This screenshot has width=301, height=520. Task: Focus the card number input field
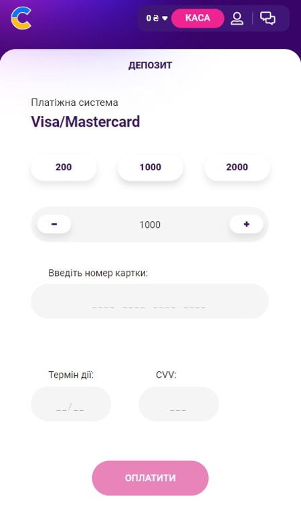[x=150, y=301]
